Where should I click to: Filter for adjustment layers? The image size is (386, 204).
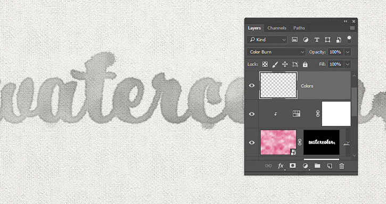[306, 39]
